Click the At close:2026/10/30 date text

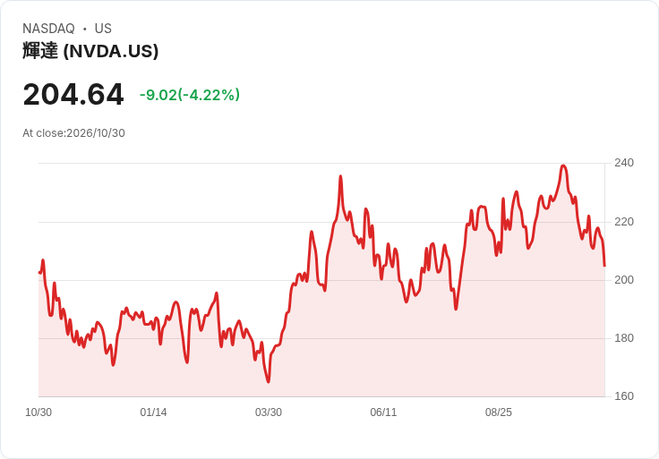click(x=73, y=133)
